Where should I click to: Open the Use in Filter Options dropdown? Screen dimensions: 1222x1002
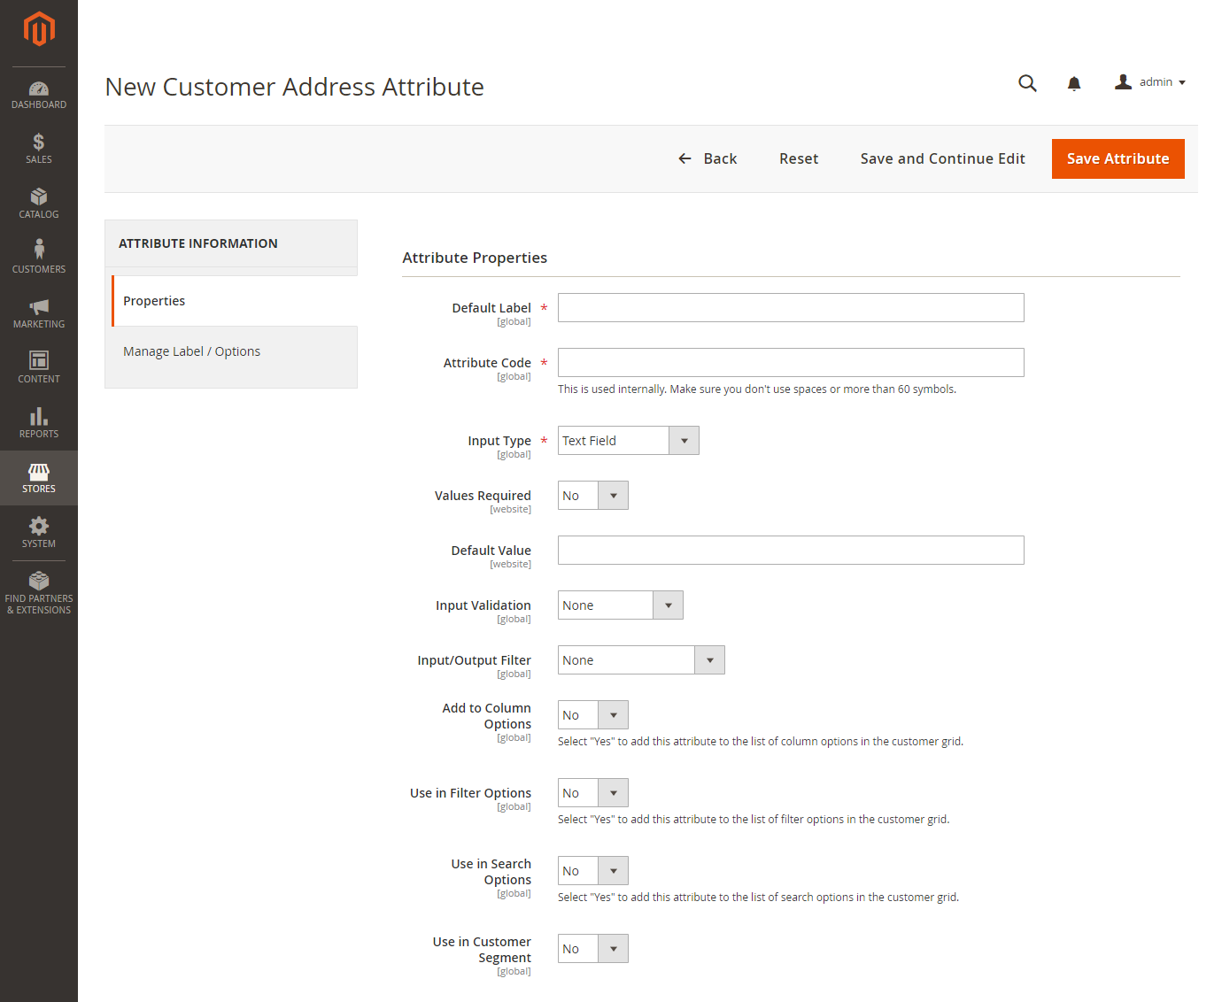(593, 792)
